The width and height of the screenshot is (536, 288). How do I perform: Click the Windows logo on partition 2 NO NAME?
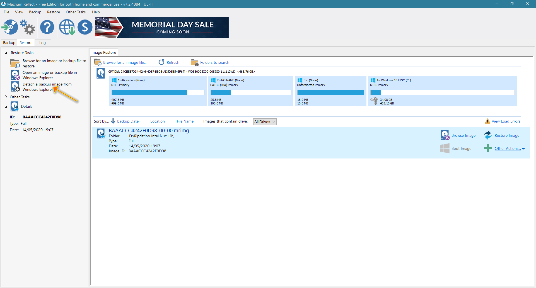213,80
